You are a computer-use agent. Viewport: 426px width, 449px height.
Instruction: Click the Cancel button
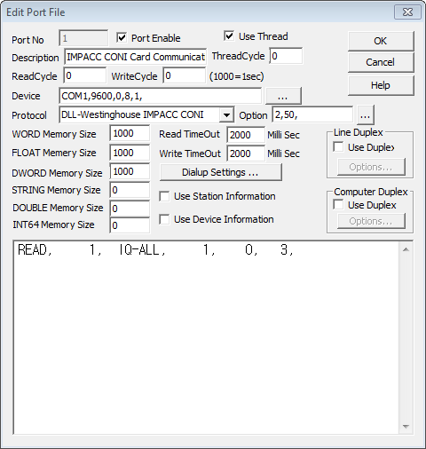pyautogui.click(x=381, y=62)
